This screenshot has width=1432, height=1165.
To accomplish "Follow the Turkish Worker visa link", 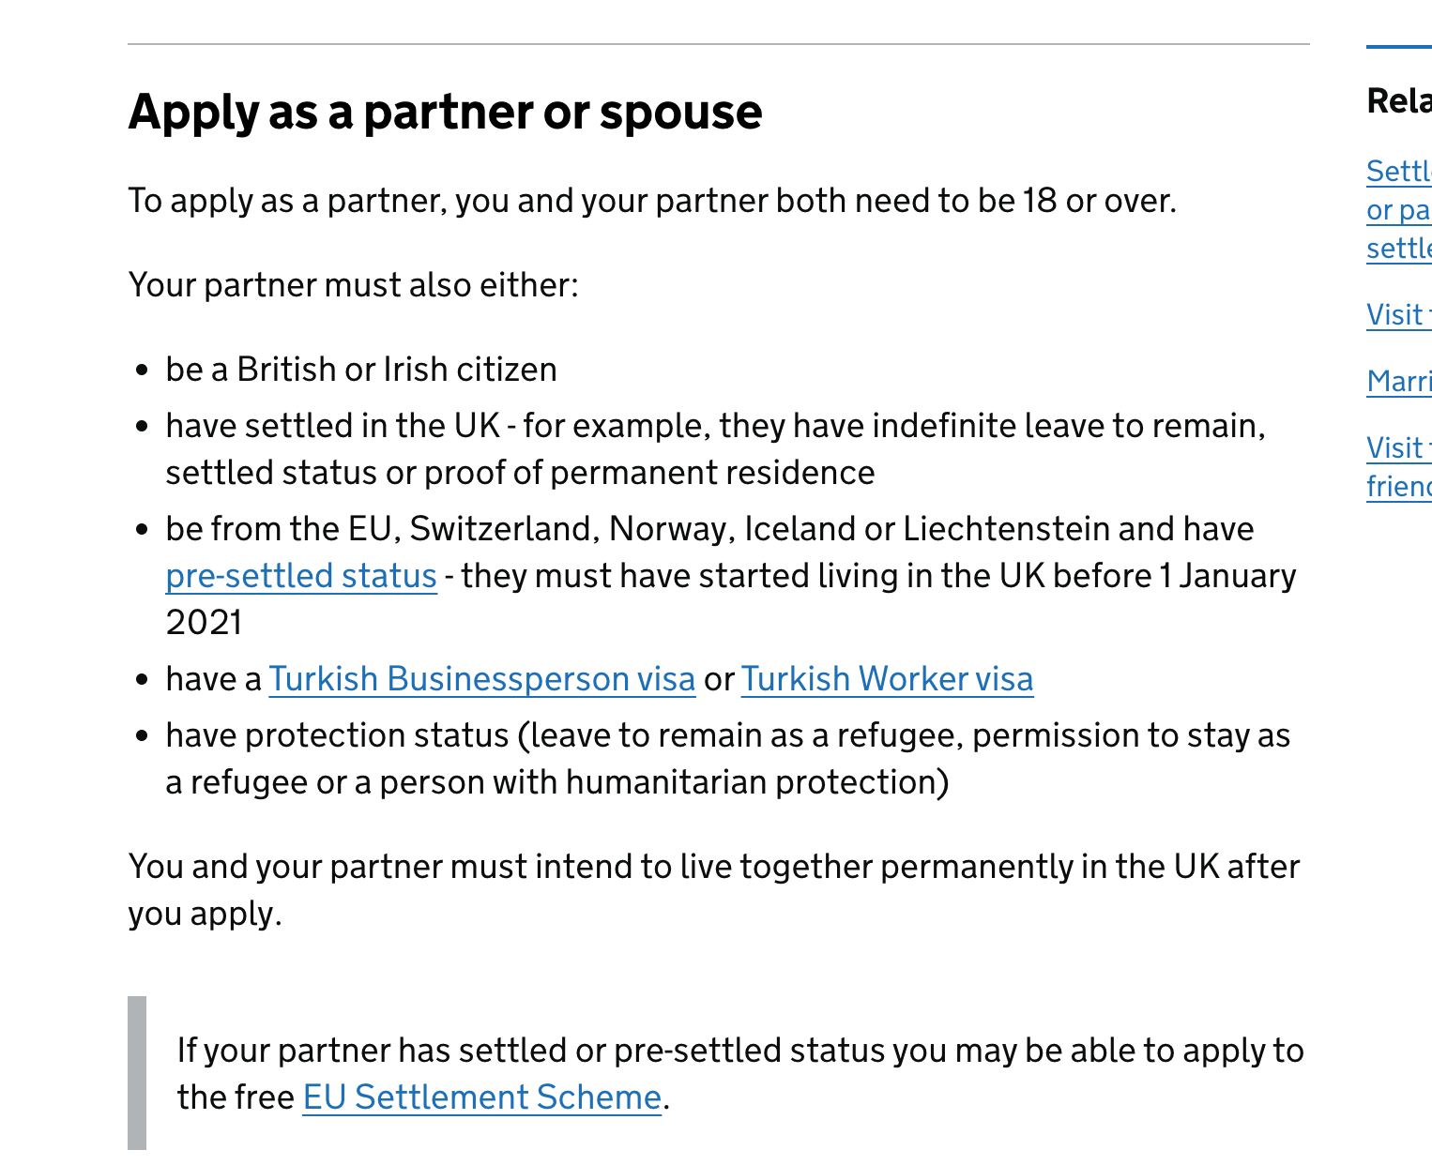I will pyautogui.click(x=887, y=679).
